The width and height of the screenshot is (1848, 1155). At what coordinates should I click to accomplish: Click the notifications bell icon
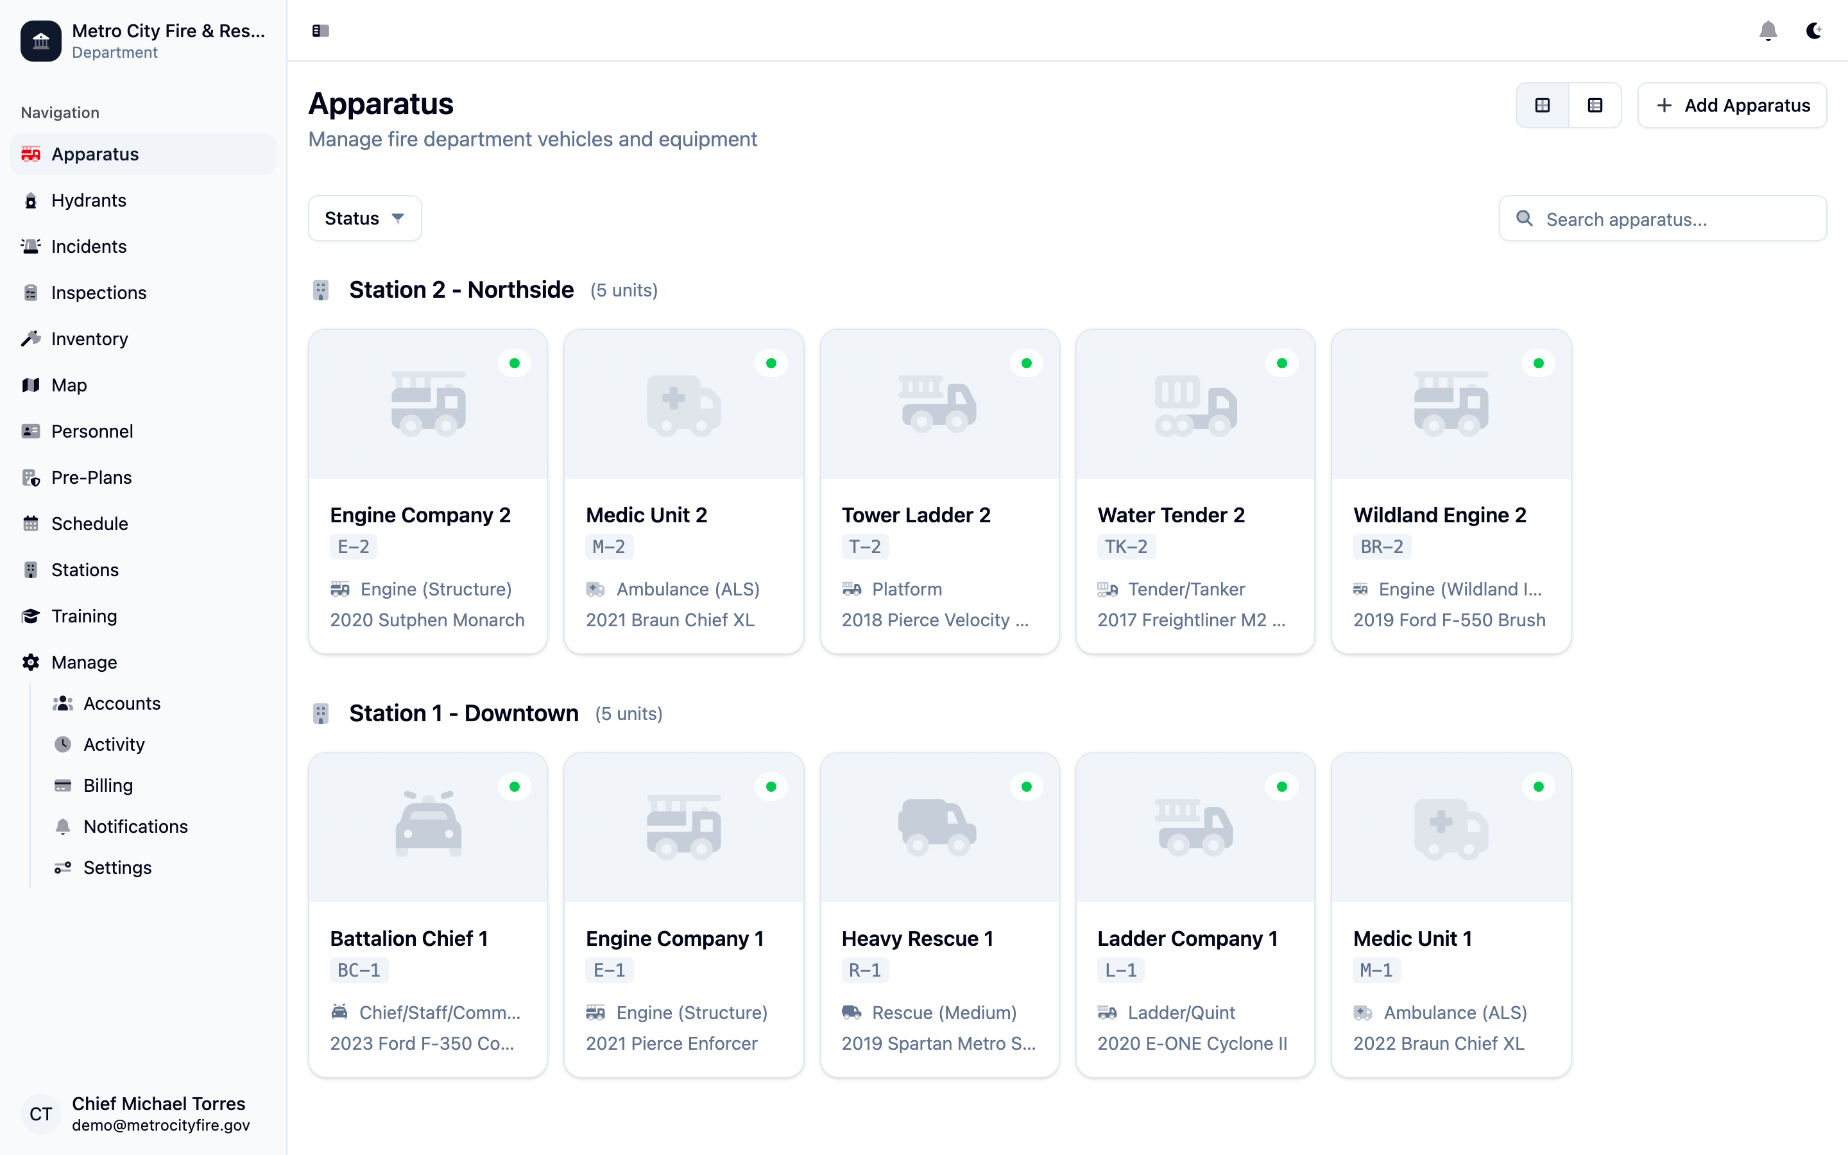pyautogui.click(x=1768, y=31)
